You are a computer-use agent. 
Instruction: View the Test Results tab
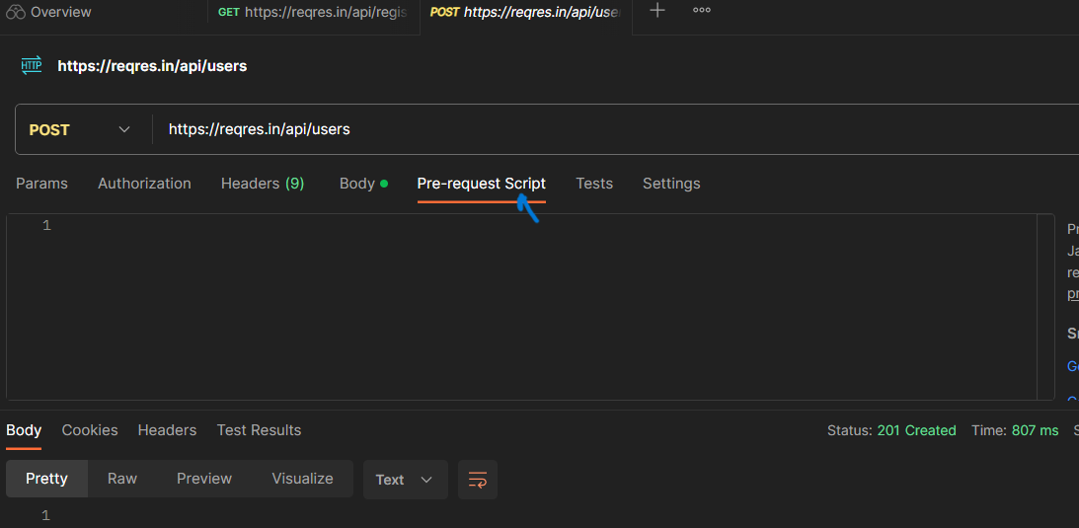pyautogui.click(x=259, y=430)
